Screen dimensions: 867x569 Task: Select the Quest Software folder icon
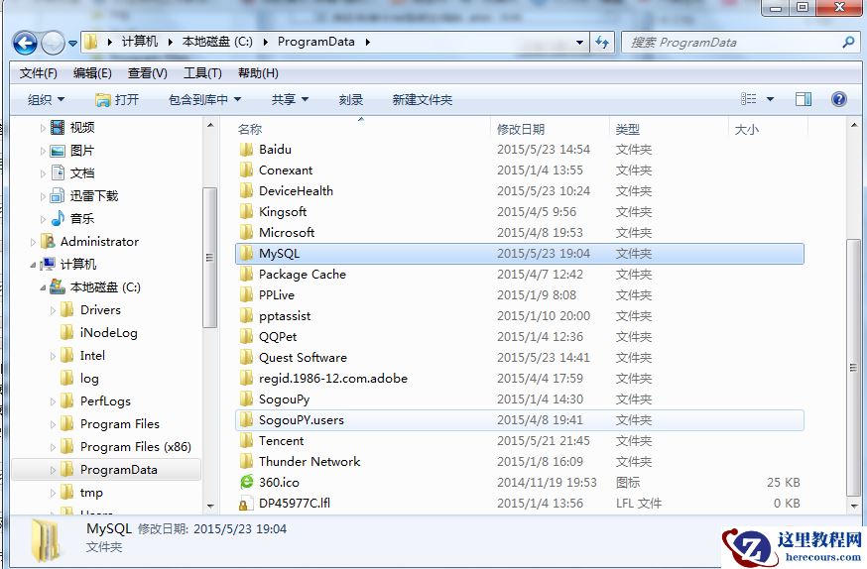[246, 358]
